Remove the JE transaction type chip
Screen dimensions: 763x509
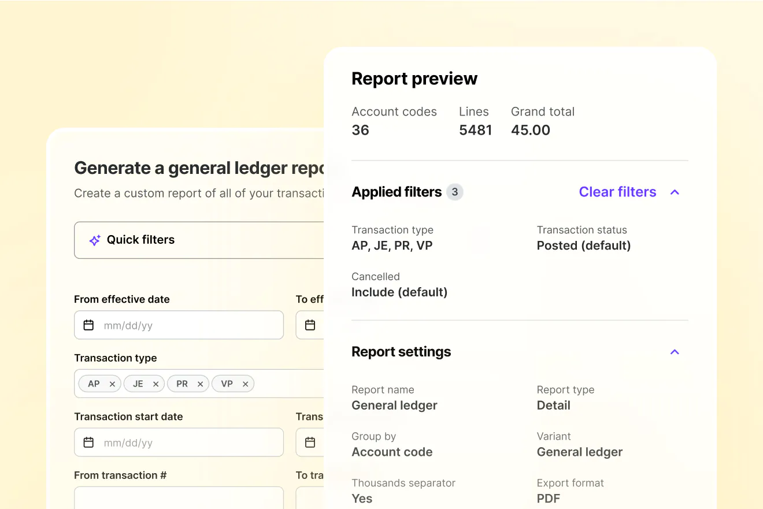click(x=155, y=384)
